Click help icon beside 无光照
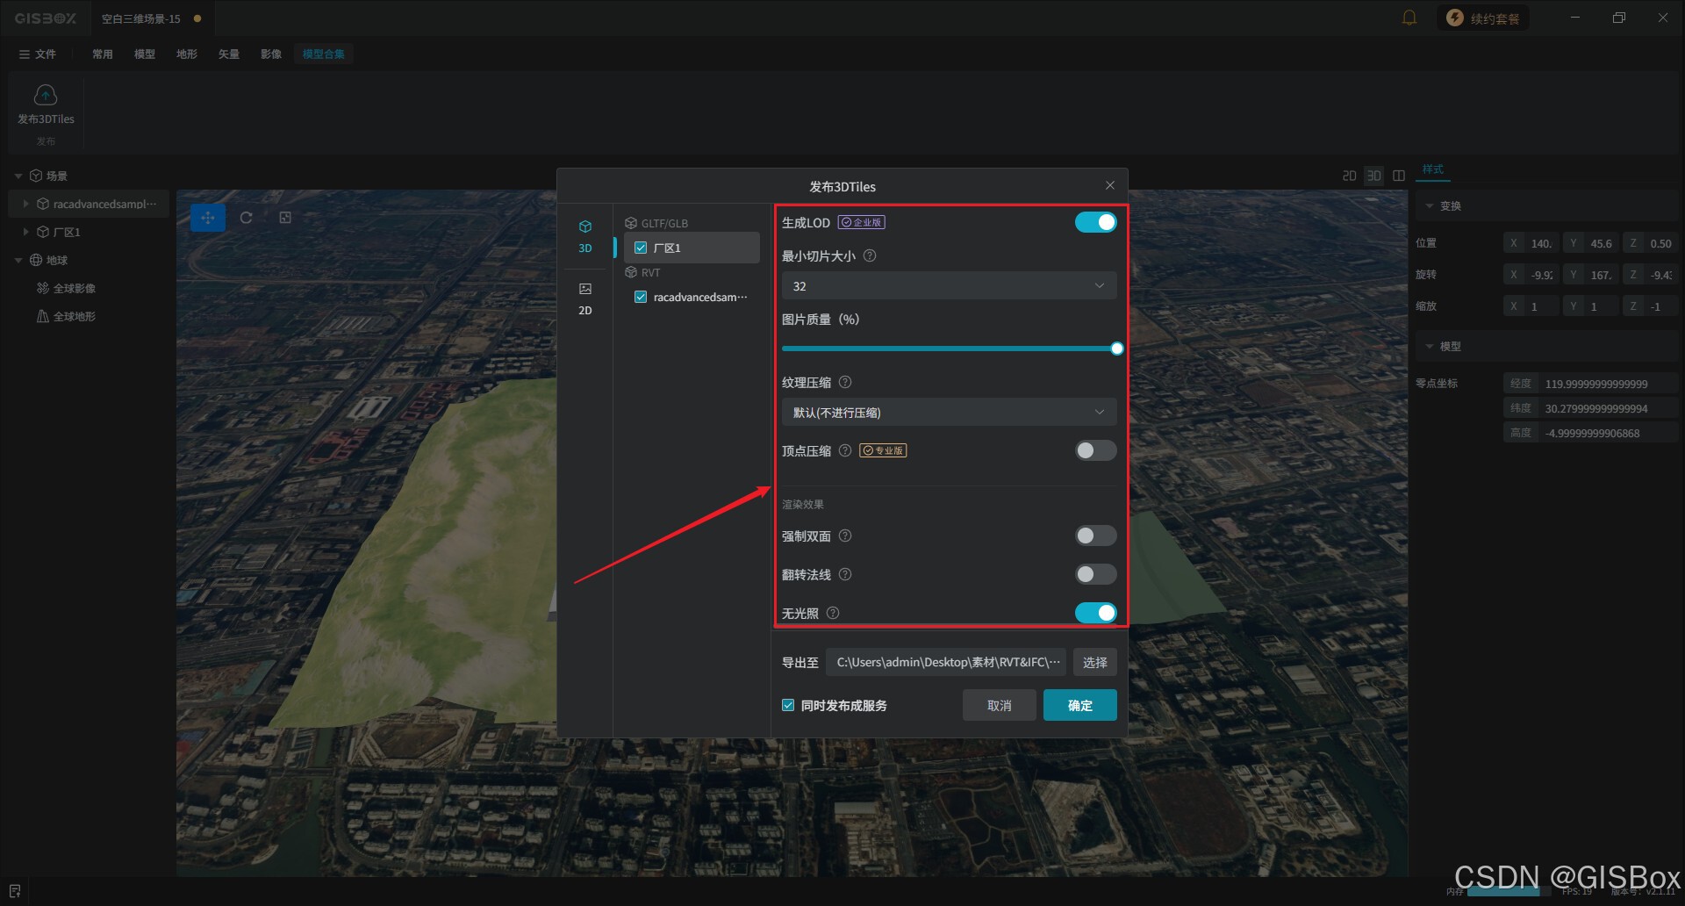Image resolution: width=1685 pixels, height=906 pixels. pos(833,613)
